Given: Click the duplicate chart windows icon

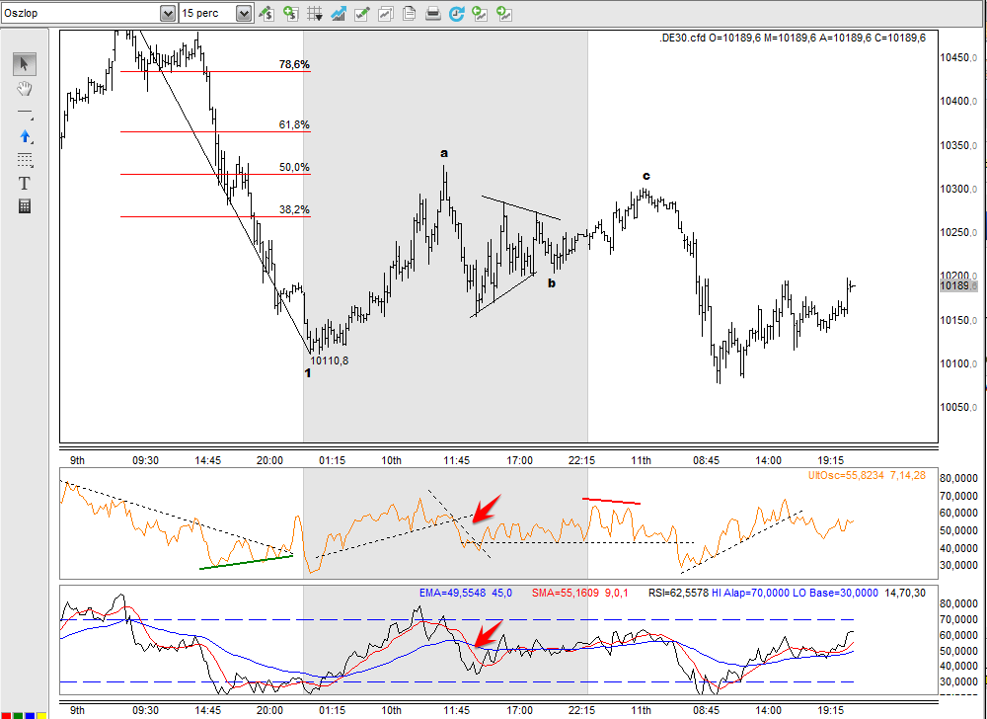Looking at the screenshot, I should pos(385,13).
